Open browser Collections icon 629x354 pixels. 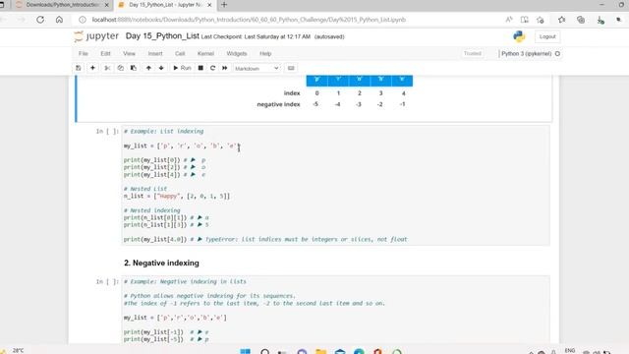tap(581, 20)
